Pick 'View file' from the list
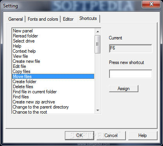The height and width of the screenshot is (146, 163). pyautogui.click(x=53, y=56)
